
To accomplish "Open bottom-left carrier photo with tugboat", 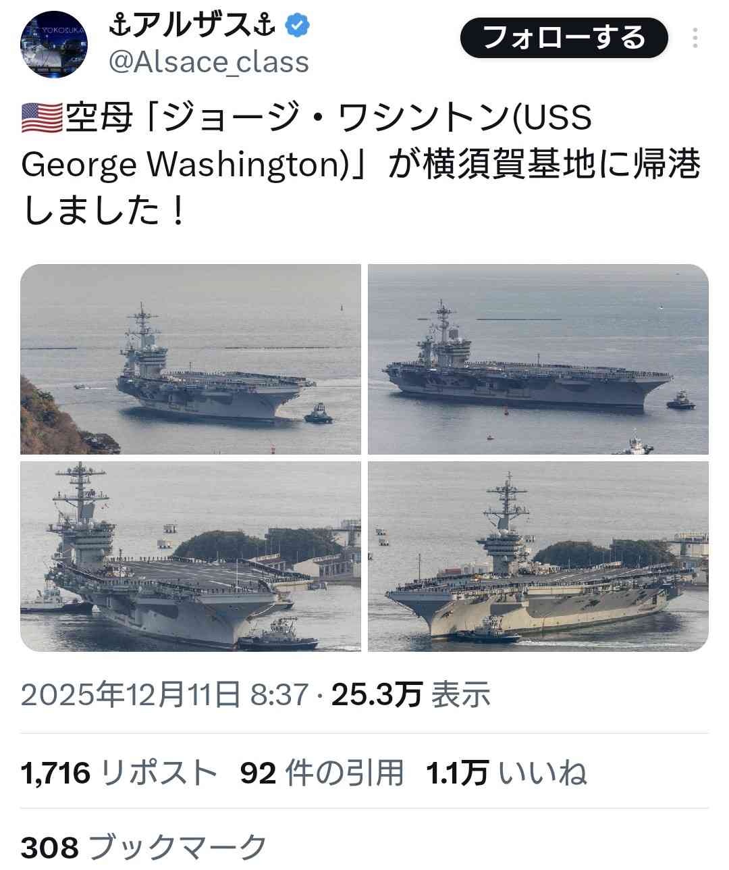I will [x=191, y=557].
